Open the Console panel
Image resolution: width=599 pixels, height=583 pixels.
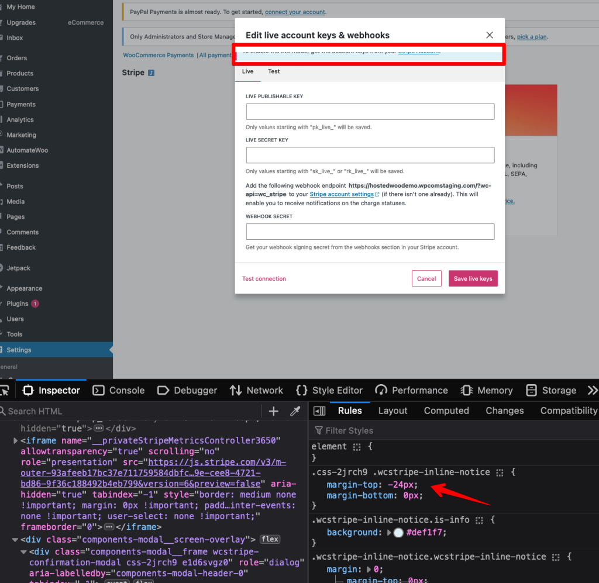(x=126, y=390)
